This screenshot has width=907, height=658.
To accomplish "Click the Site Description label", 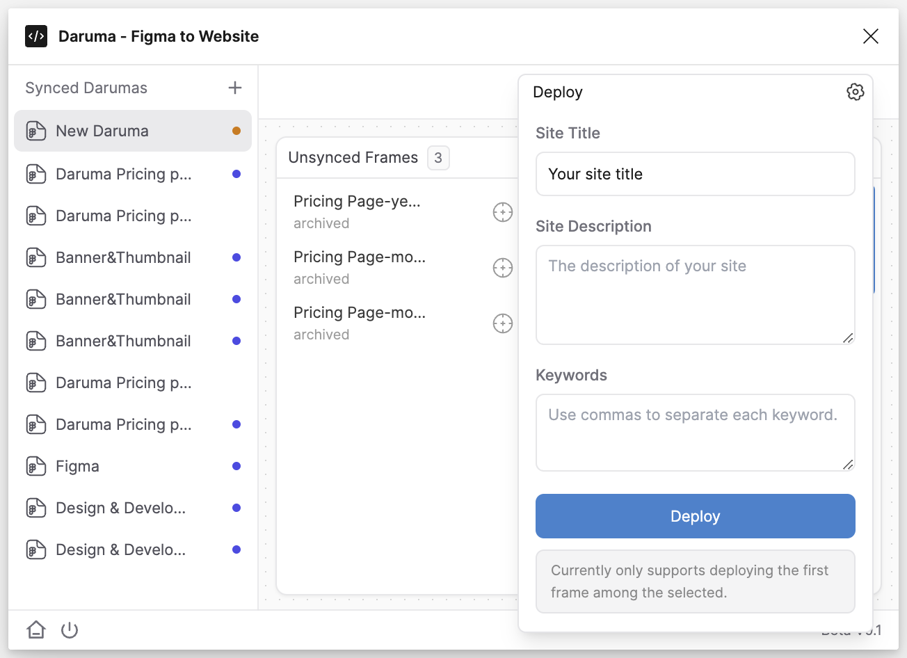I will [x=593, y=226].
